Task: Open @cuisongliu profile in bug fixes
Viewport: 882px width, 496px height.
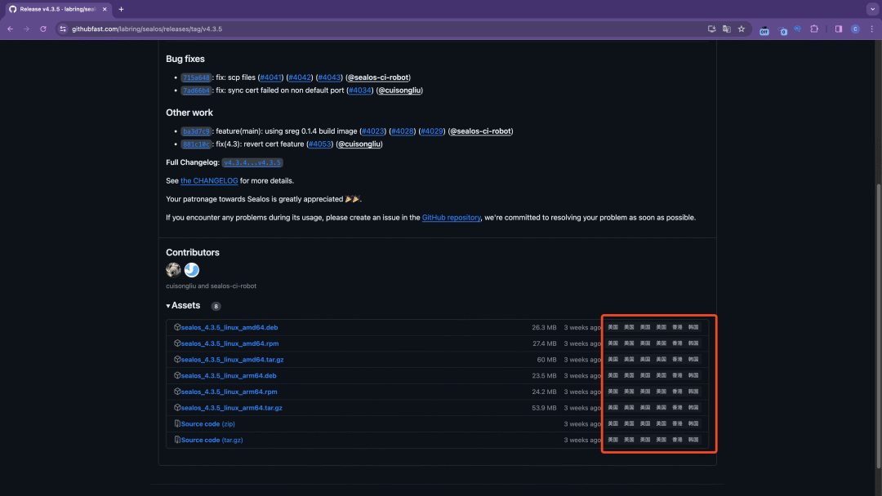Action: pos(399,91)
